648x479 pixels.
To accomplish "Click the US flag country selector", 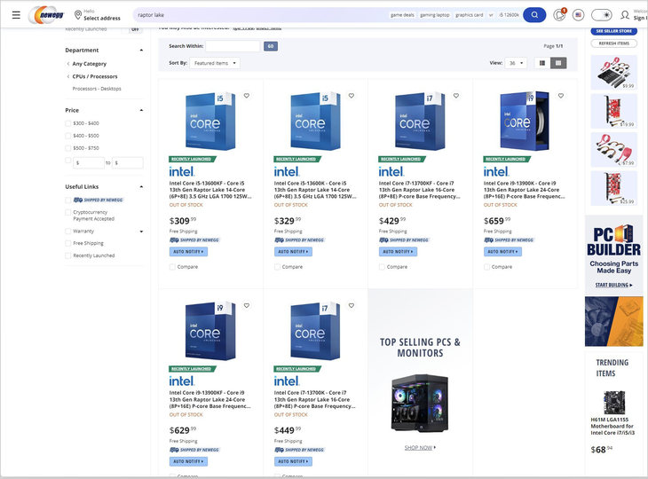I will pos(579,15).
